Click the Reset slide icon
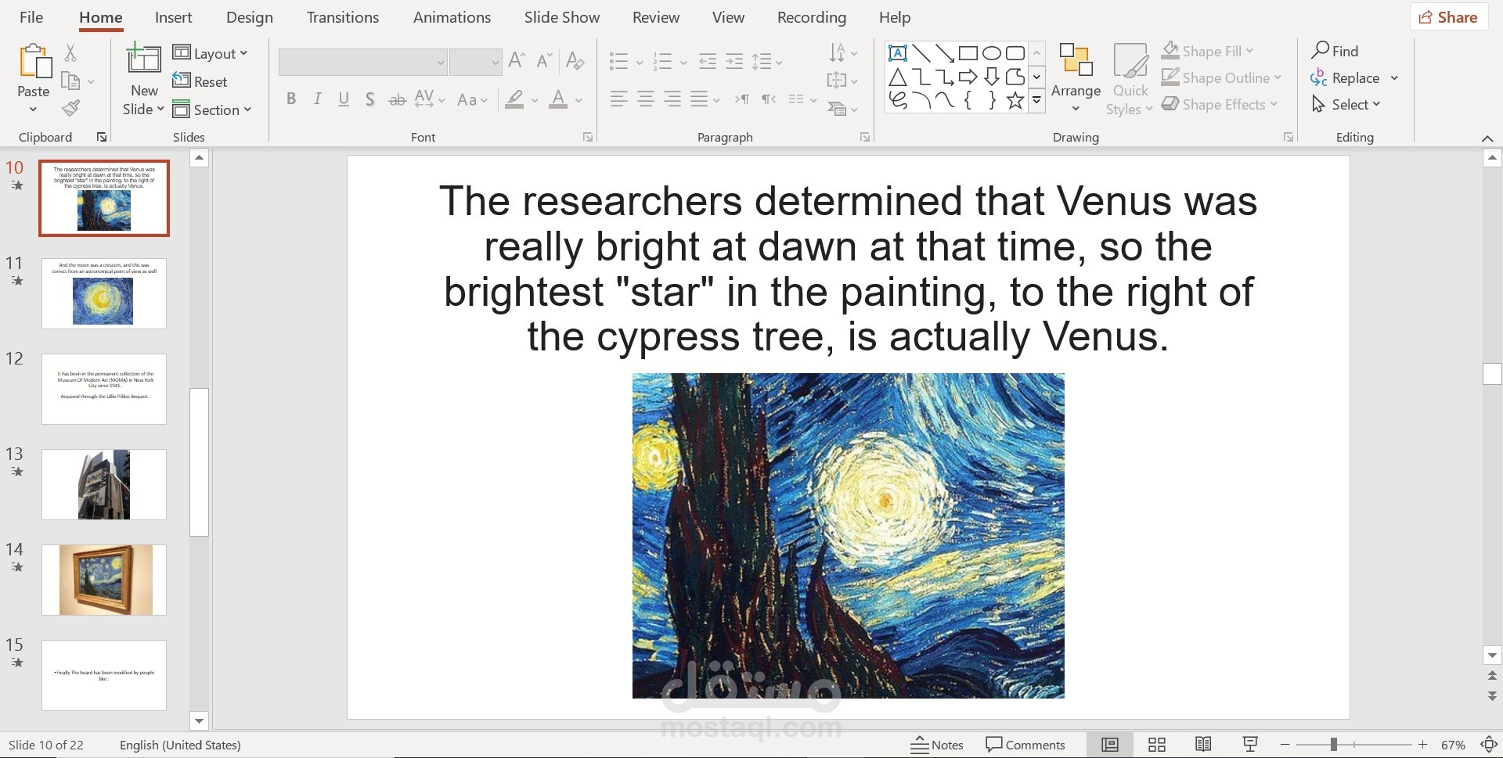 pyautogui.click(x=182, y=81)
